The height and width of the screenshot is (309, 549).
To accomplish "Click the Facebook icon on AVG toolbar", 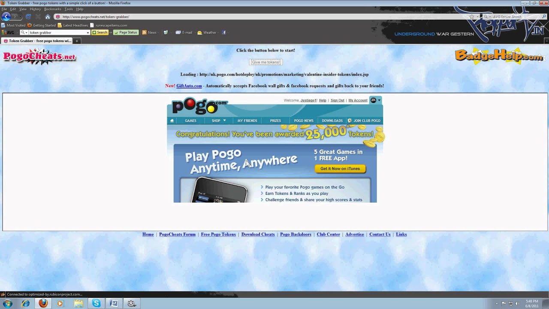I will 223,33.
